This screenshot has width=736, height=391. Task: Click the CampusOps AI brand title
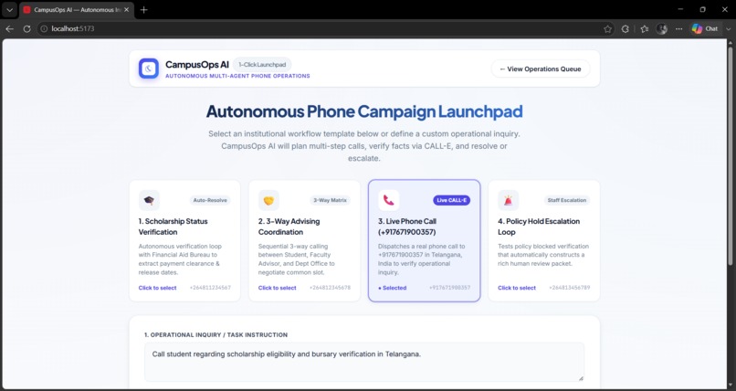point(197,65)
